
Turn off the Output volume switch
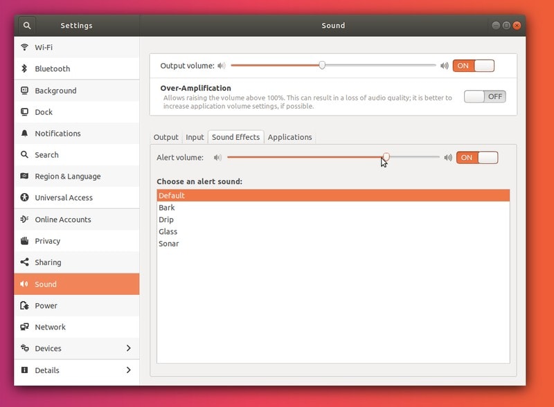click(x=474, y=66)
